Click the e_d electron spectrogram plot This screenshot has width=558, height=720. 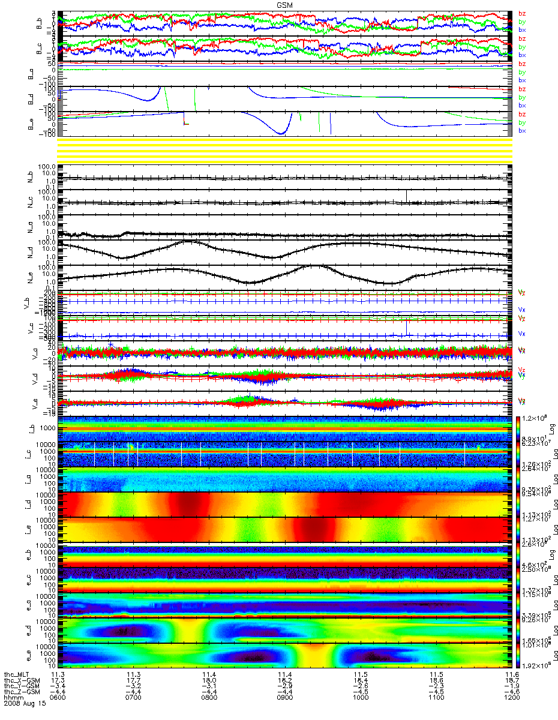tap(284, 631)
